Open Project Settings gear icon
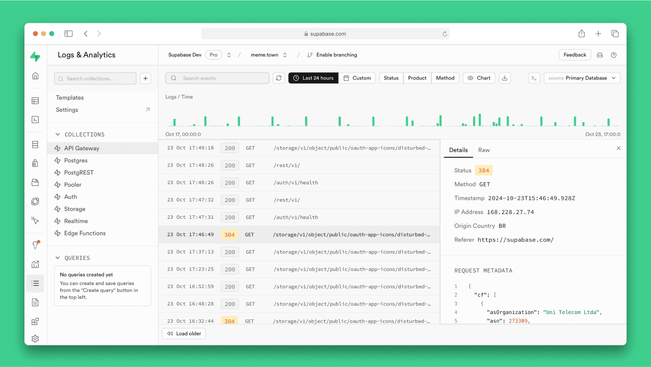651x367 pixels. tap(35, 338)
